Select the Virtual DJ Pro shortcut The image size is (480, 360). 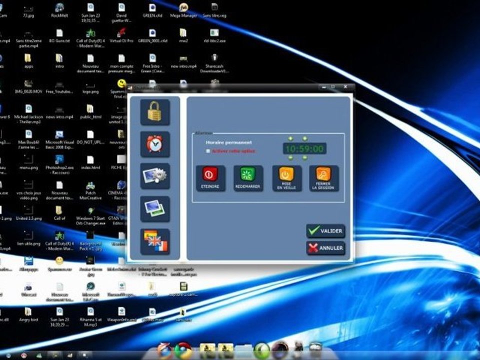[121, 36]
